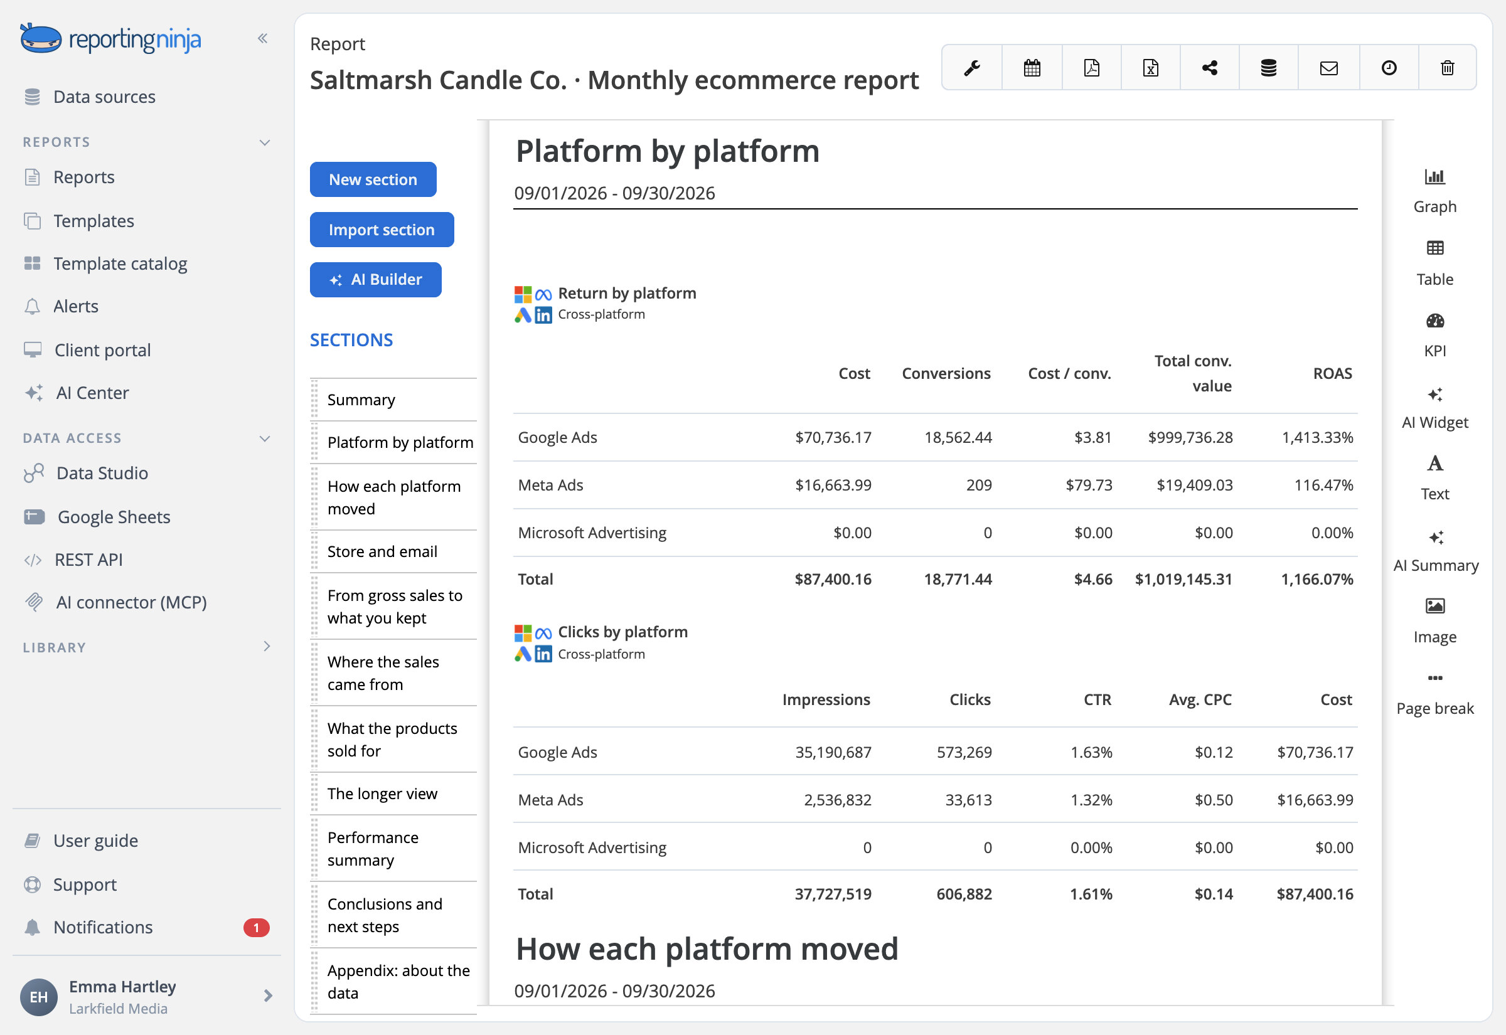Add an AI Widget
Image resolution: width=1506 pixels, height=1035 pixels.
pos(1434,408)
